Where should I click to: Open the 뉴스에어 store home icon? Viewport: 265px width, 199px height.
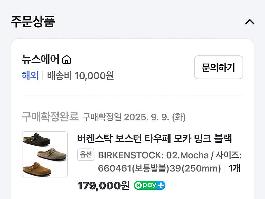pos(67,60)
